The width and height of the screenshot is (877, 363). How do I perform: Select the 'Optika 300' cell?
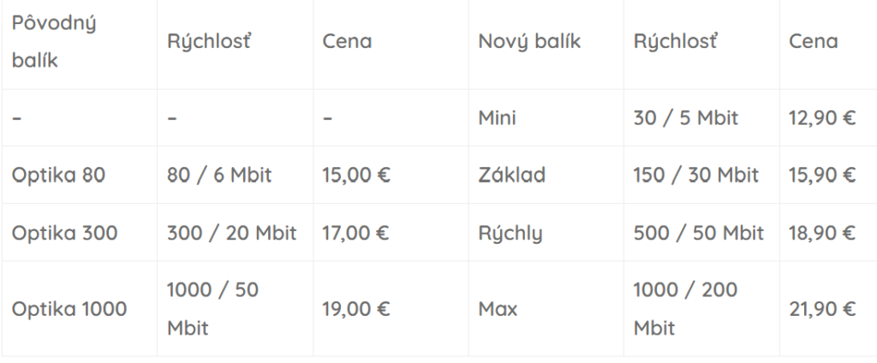(64, 232)
